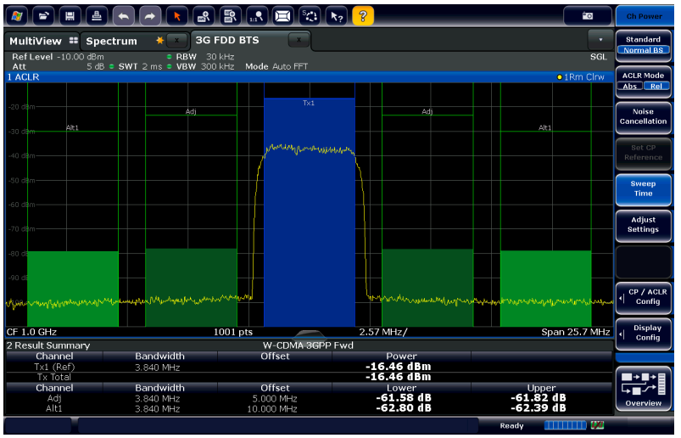Open the Sequencer icon
The height and width of the screenshot is (438, 681).
[310, 16]
